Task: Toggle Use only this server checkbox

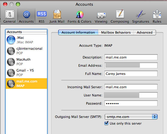Action: tap(106, 123)
